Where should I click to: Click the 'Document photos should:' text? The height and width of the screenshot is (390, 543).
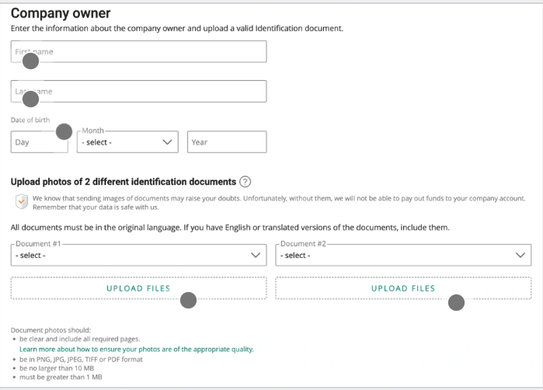coord(50,330)
